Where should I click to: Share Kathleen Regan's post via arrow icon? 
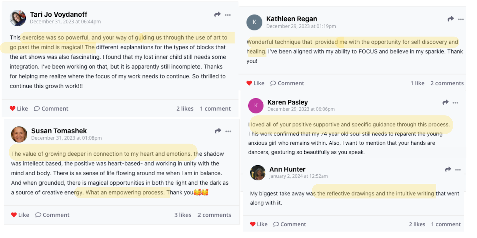click(451, 19)
